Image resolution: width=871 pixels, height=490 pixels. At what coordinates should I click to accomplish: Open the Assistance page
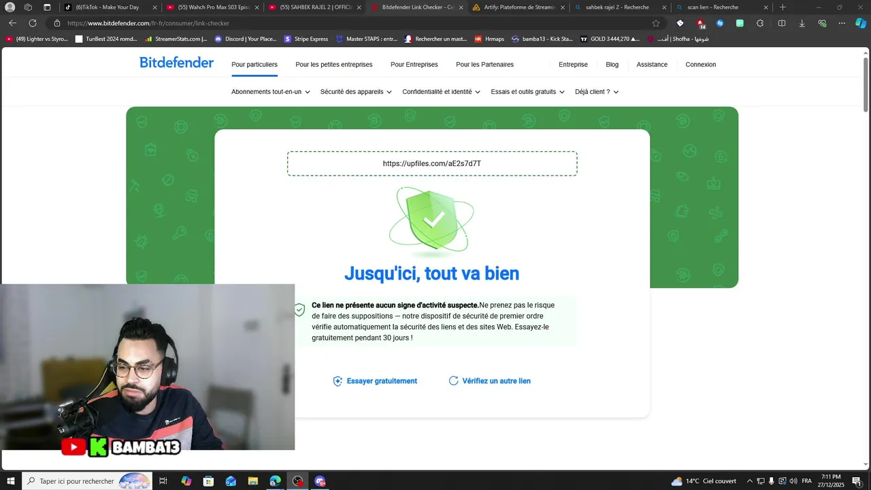click(x=652, y=65)
